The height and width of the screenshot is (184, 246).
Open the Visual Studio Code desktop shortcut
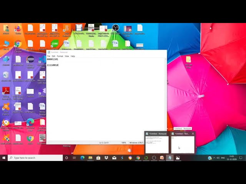click(43, 62)
